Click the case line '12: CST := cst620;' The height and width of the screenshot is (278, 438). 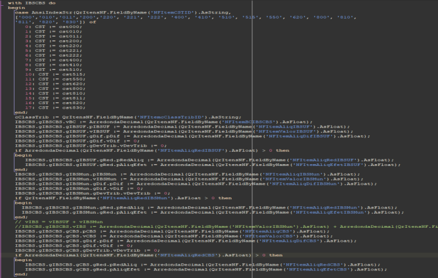tap(55, 84)
